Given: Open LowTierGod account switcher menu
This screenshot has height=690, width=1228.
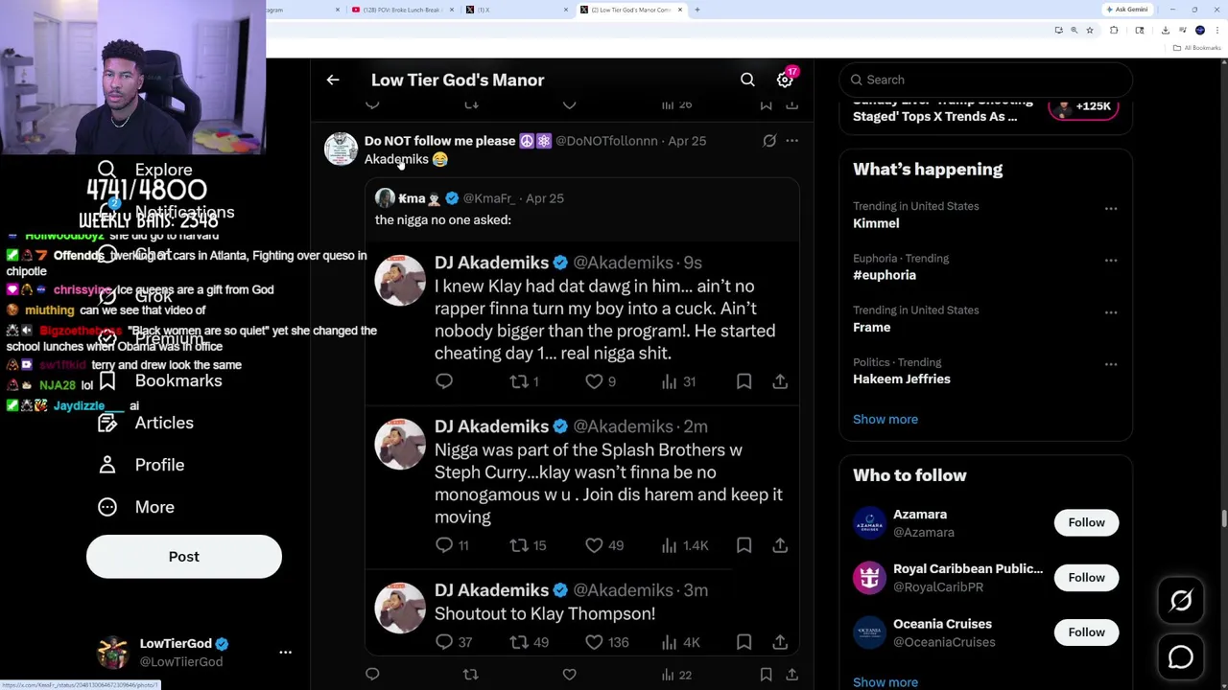Looking at the screenshot, I should (x=285, y=652).
